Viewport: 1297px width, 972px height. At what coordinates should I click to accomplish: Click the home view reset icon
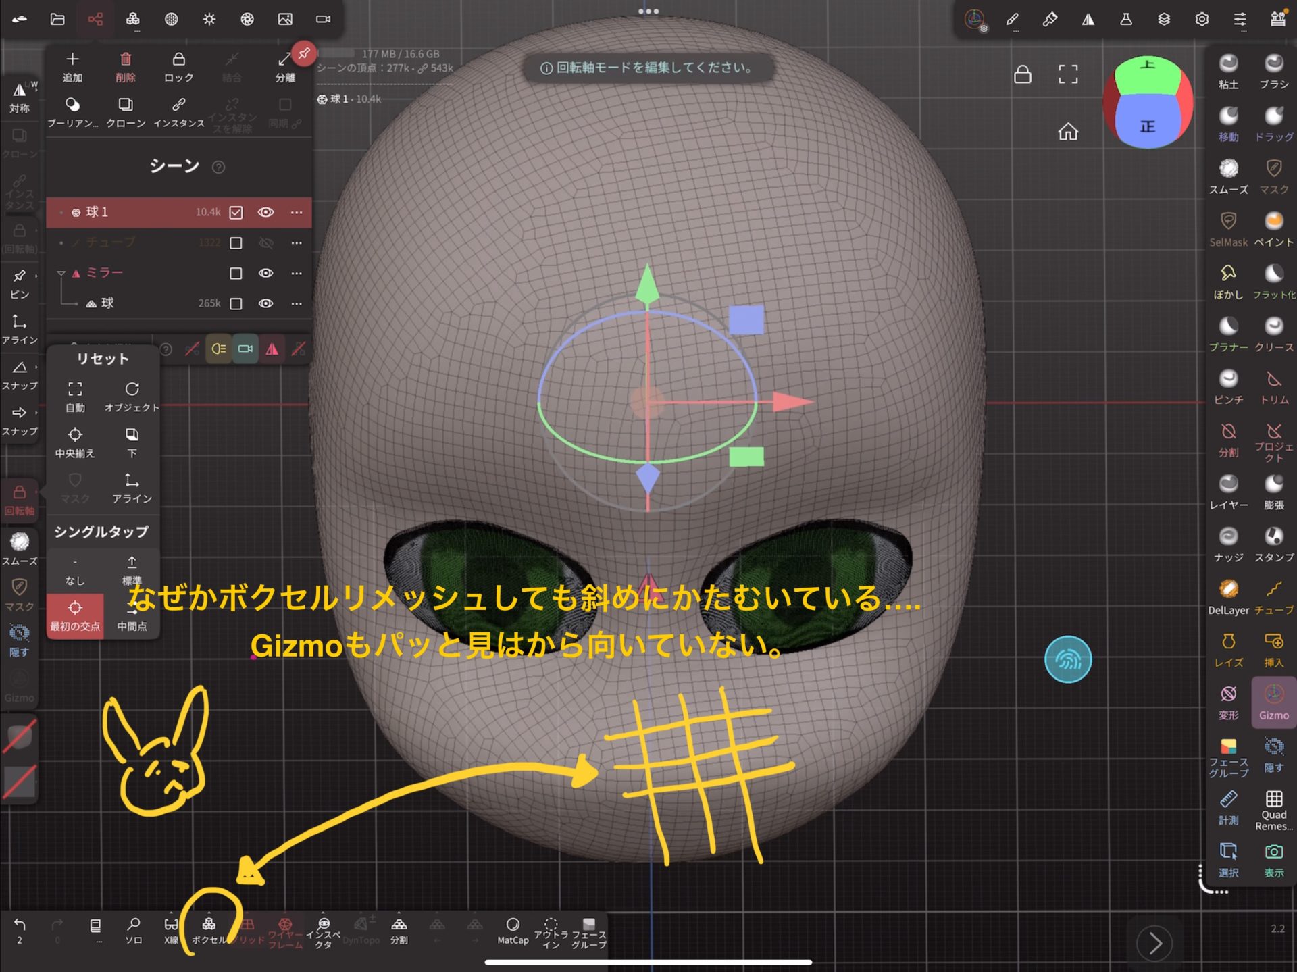[1068, 131]
